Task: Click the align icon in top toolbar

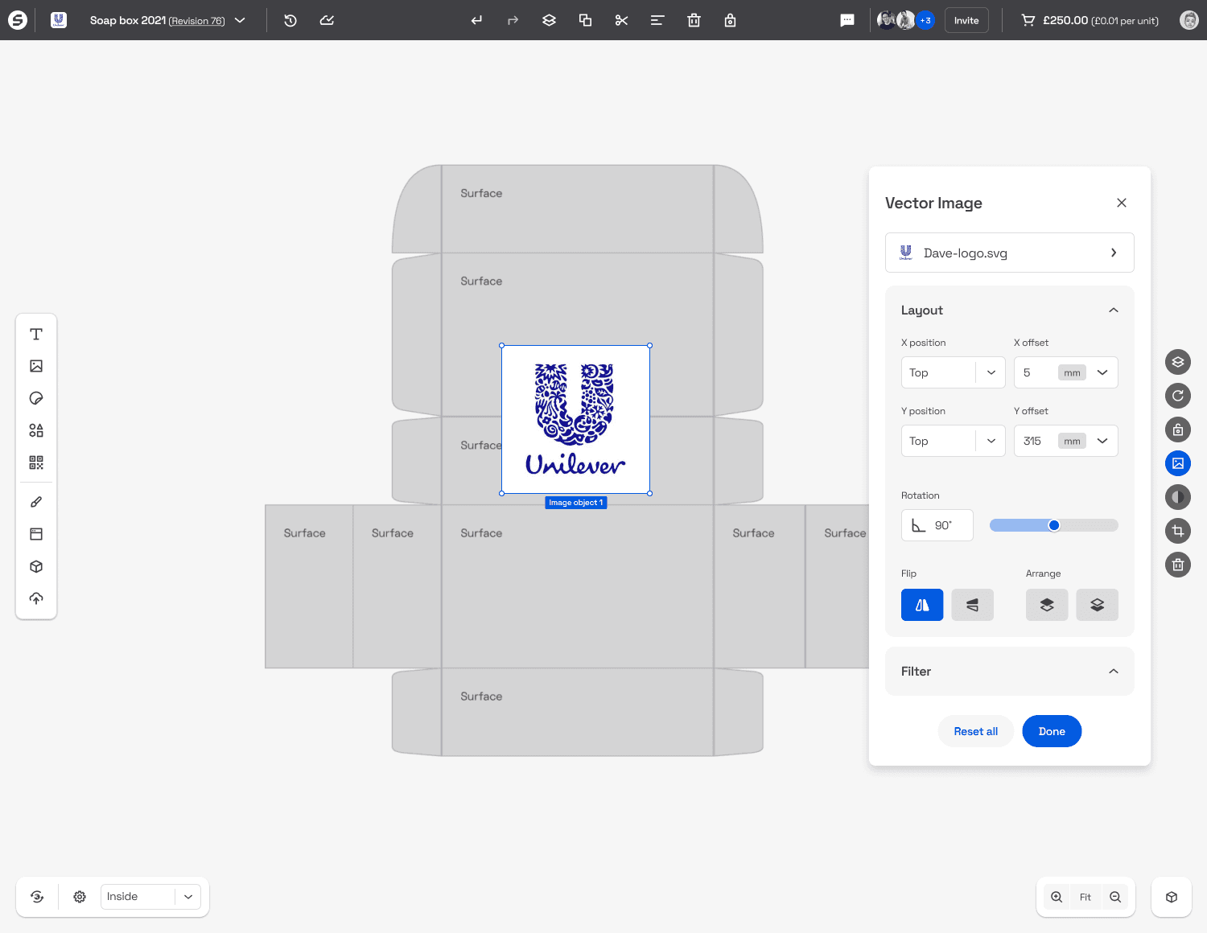Action: click(x=657, y=20)
